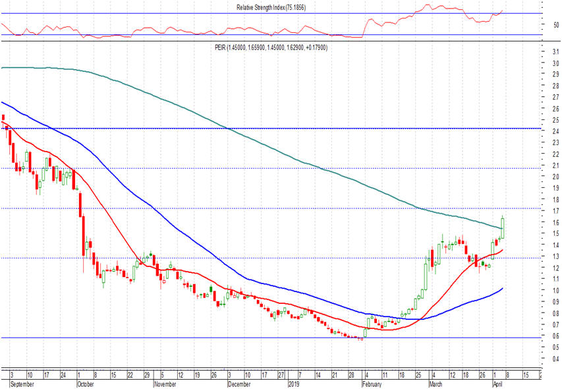This screenshot has width=562, height=389.
Task: Click the October label on date axis
Action: pyautogui.click(x=86, y=383)
